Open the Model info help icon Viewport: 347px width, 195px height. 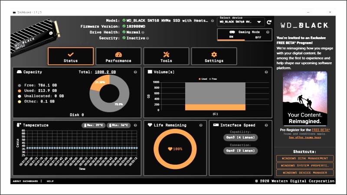(x=213, y=21)
